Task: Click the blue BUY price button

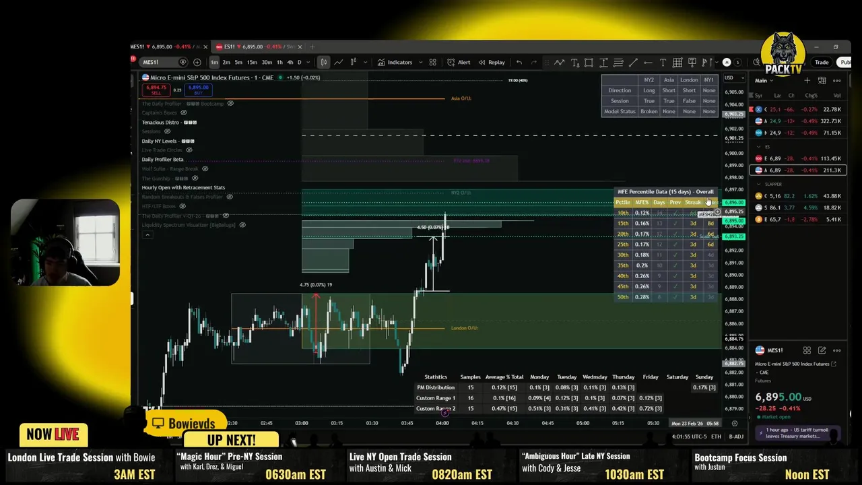Action: click(x=199, y=90)
